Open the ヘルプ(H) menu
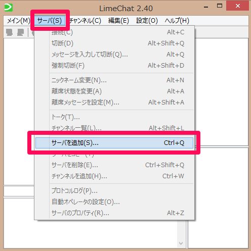This screenshot has height=251, width=251. pos(177,21)
